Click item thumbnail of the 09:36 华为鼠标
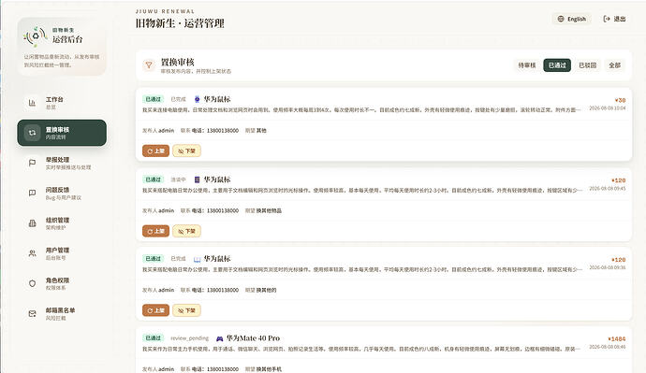The width and height of the screenshot is (646, 373). (197, 259)
